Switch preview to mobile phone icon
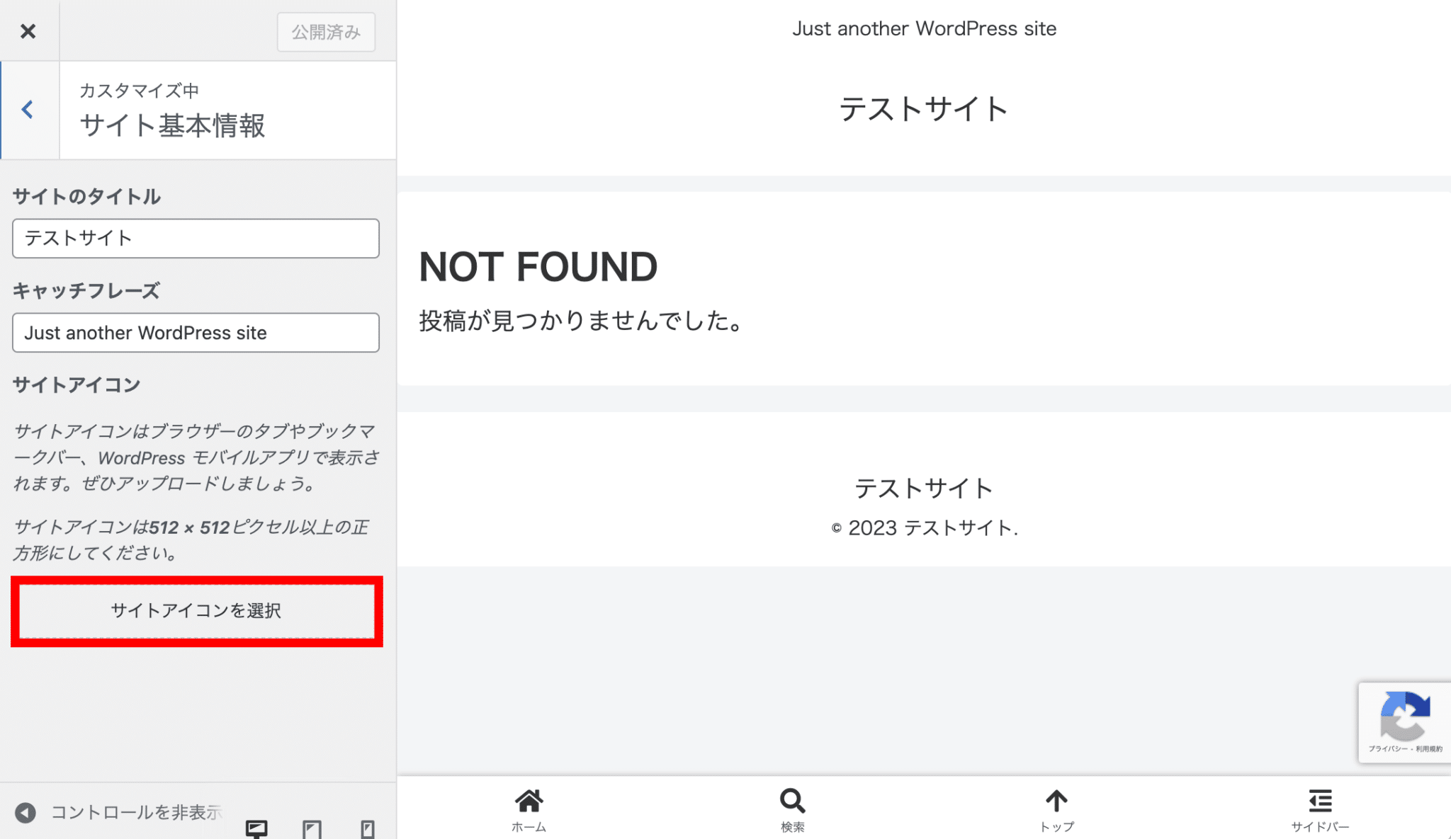The image size is (1451, 839). click(x=367, y=828)
